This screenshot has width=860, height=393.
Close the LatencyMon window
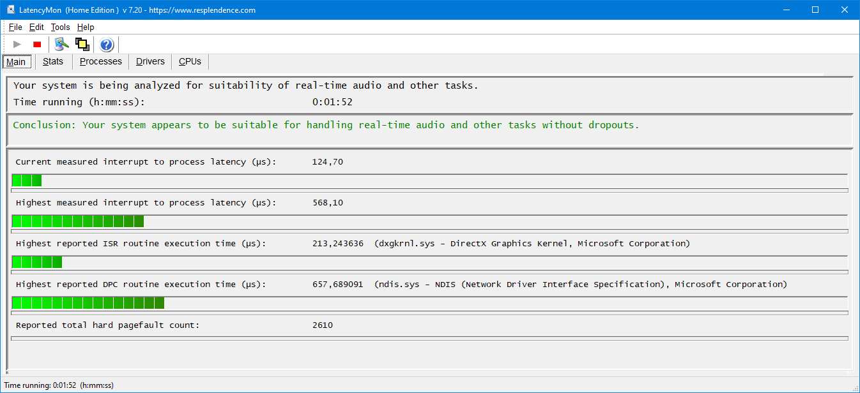(845, 10)
